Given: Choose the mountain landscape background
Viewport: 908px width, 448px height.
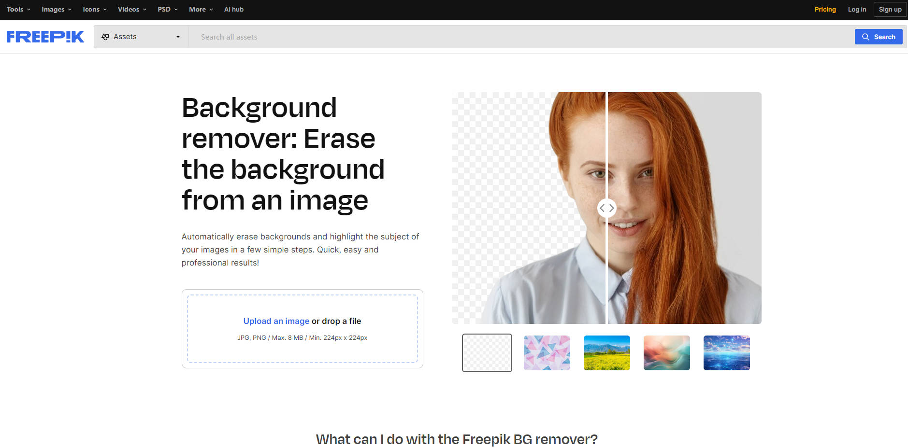Looking at the screenshot, I should [606, 353].
